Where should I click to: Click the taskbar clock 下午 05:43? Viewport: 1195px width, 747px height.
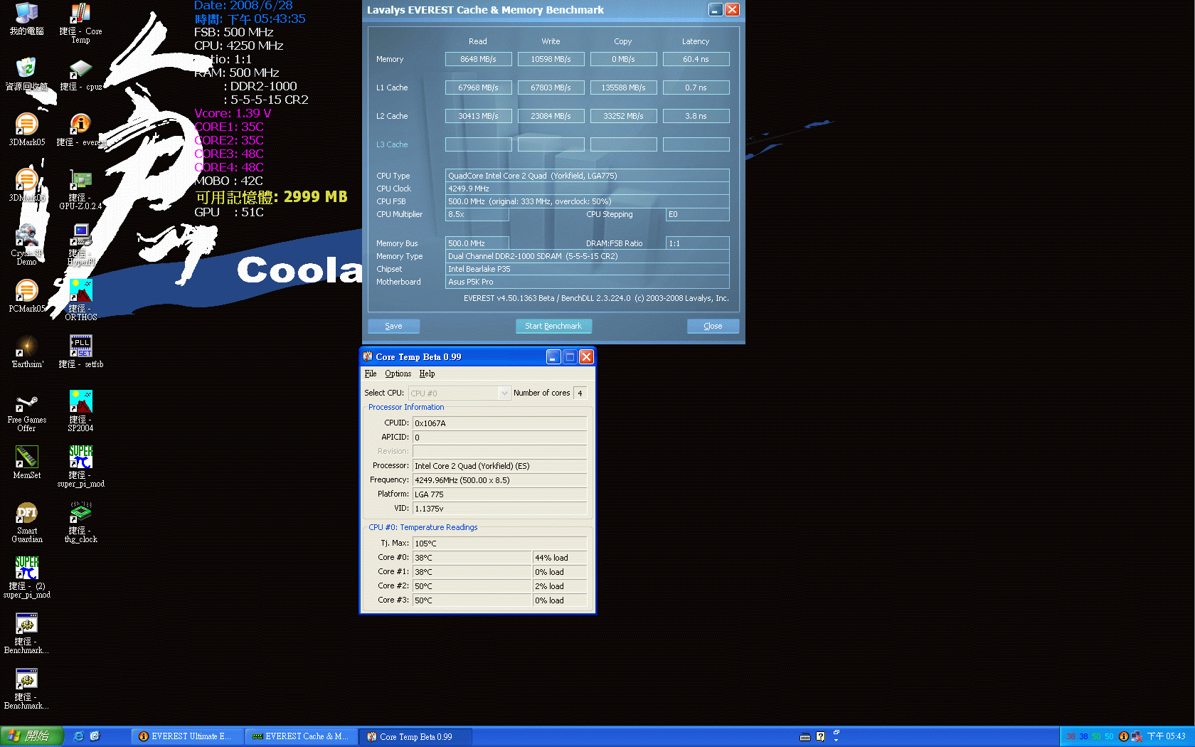click(1167, 736)
